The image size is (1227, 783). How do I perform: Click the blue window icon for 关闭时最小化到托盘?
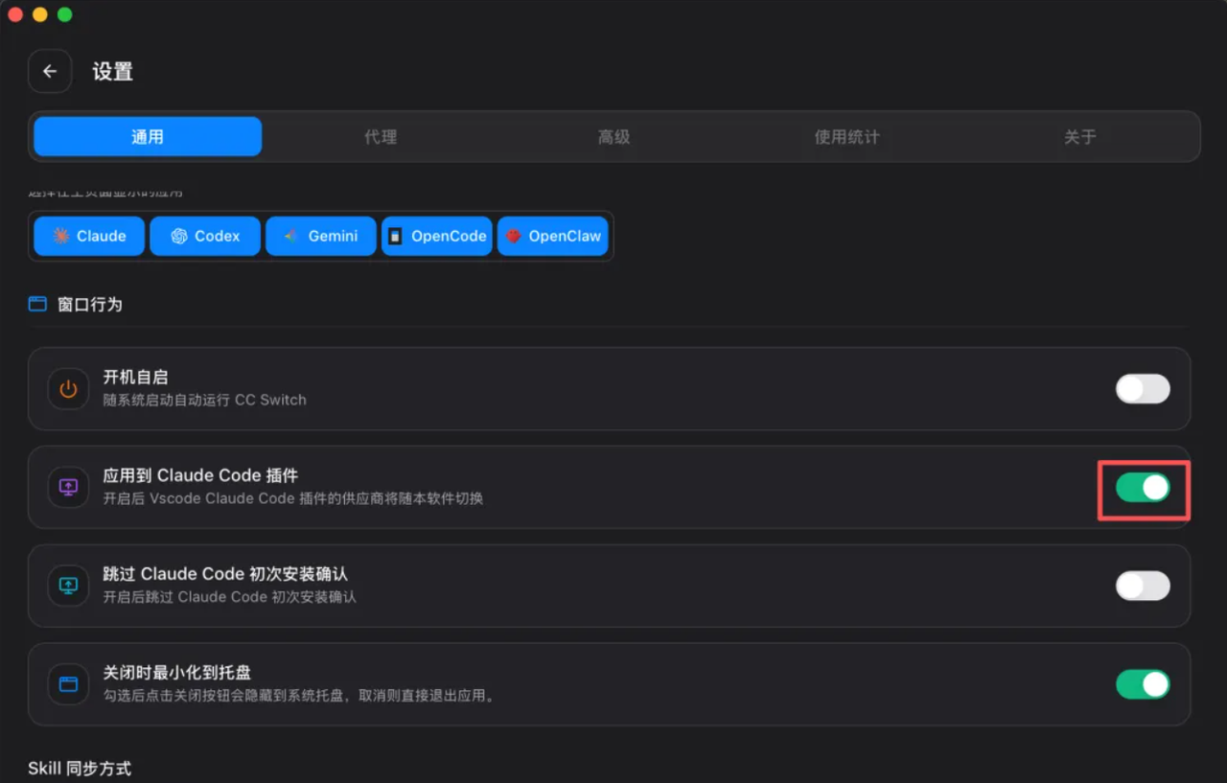pyautogui.click(x=68, y=684)
